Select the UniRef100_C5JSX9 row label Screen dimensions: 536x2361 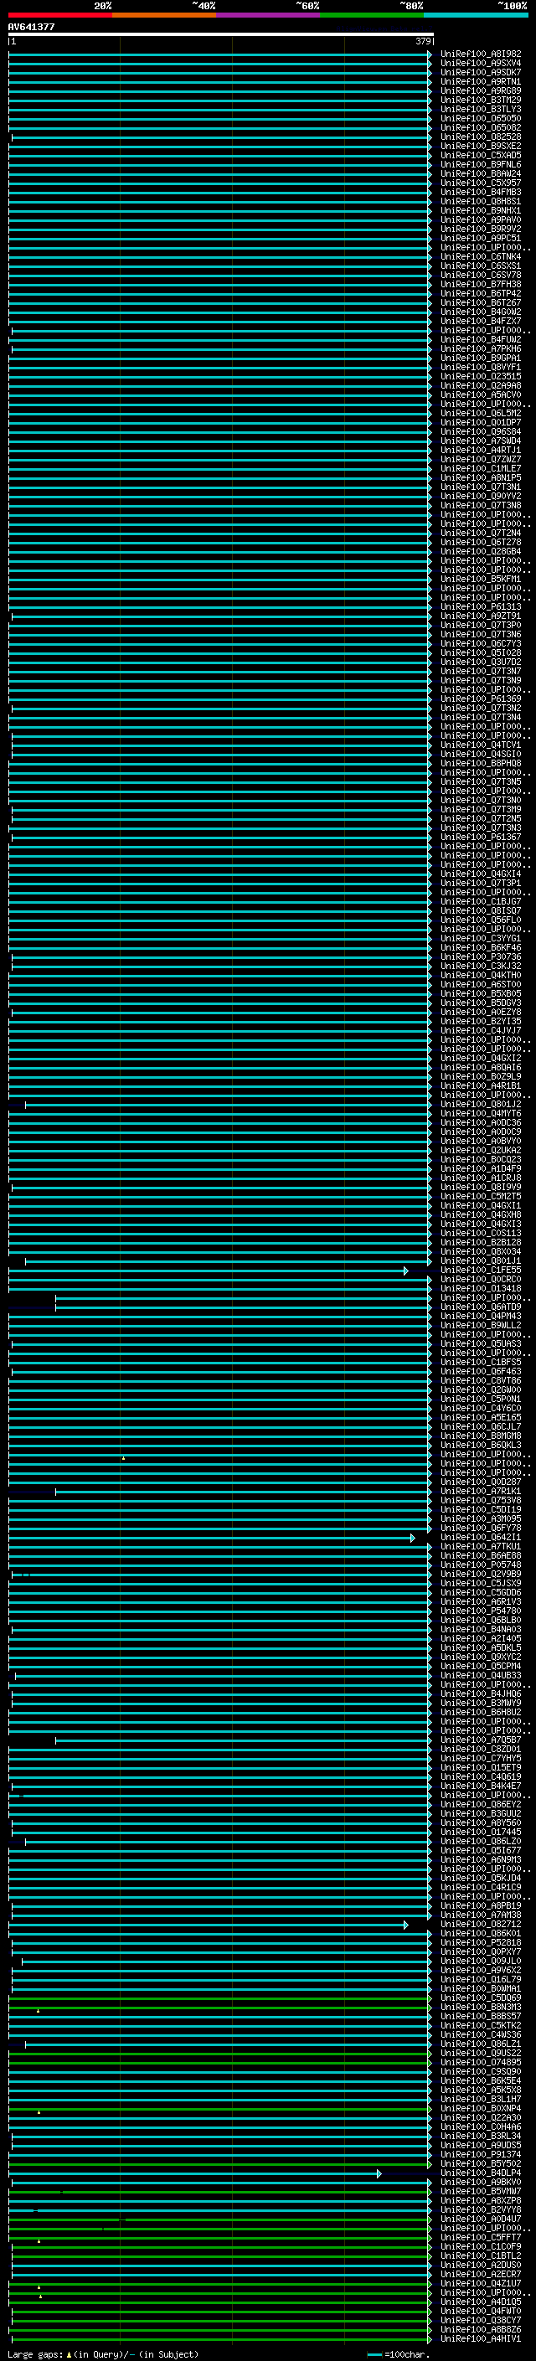pos(481,1583)
